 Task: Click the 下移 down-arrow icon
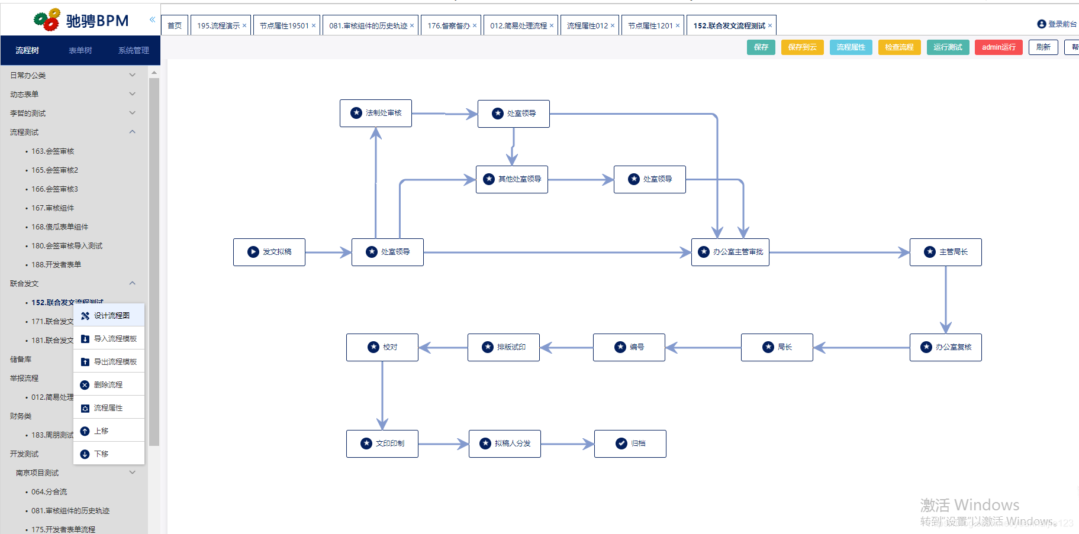click(85, 454)
